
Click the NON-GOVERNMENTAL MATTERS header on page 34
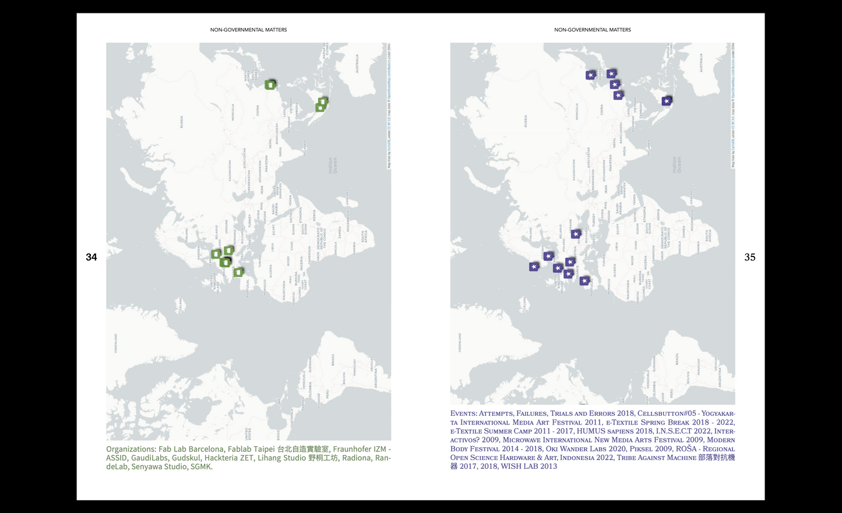coord(249,30)
